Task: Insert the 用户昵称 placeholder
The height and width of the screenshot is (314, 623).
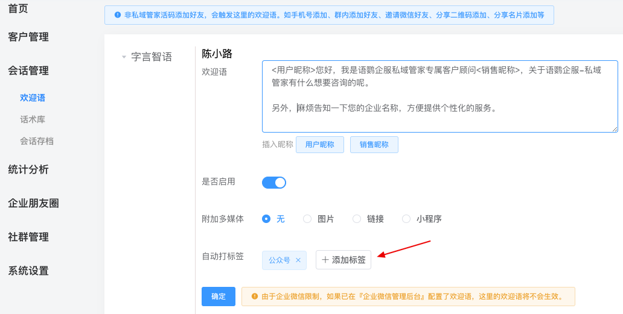Action: [x=319, y=145]
